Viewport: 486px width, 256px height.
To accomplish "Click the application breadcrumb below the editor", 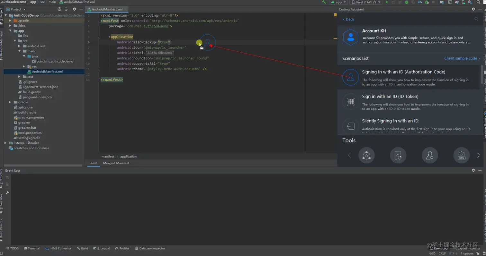I will (128, 157).
